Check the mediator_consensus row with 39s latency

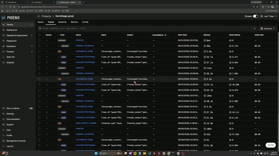pyautogui.click(x=39, y=46)
